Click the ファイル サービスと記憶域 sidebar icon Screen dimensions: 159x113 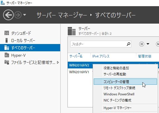(x=7, y=62)
